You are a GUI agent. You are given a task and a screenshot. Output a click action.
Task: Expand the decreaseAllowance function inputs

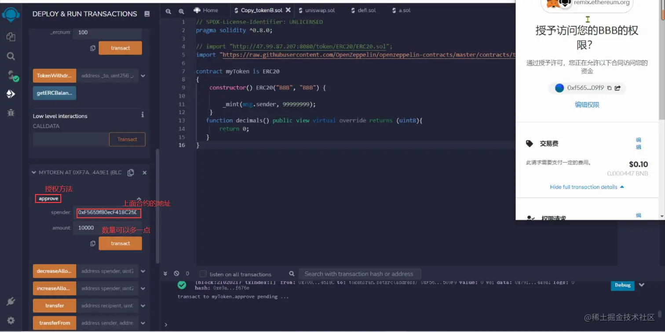tap(143, 271)
